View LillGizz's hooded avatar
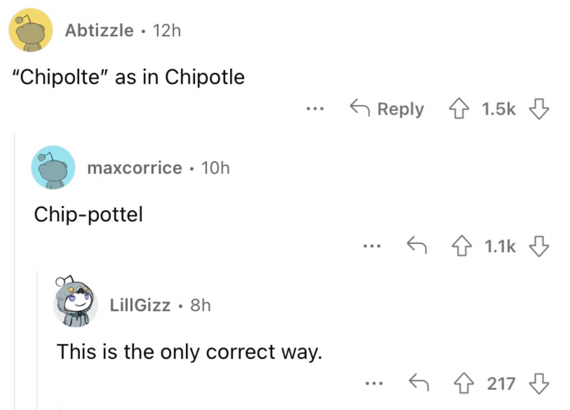570x410 pixels. pyautogui.click(x=76, y=302)
